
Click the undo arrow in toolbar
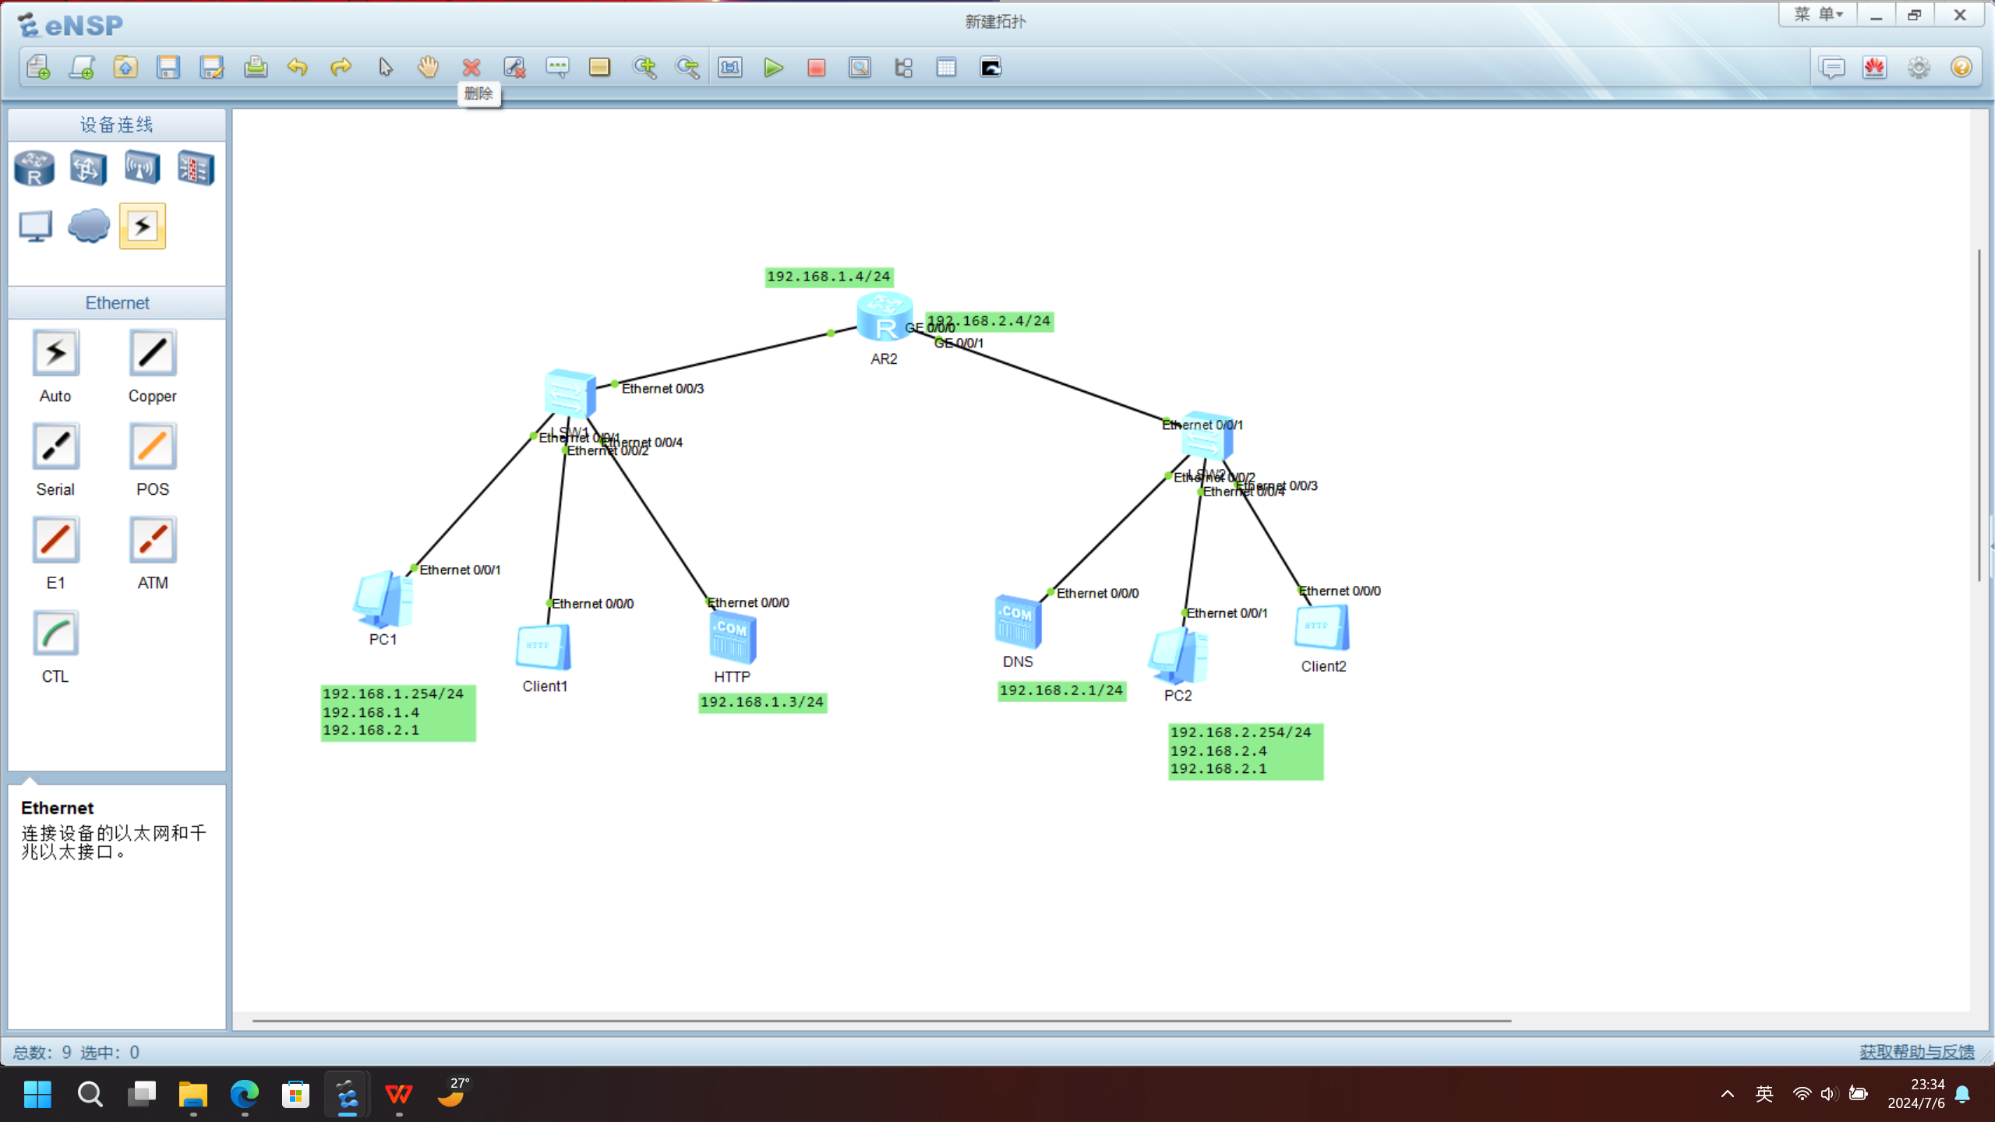(x=297, y=68)
